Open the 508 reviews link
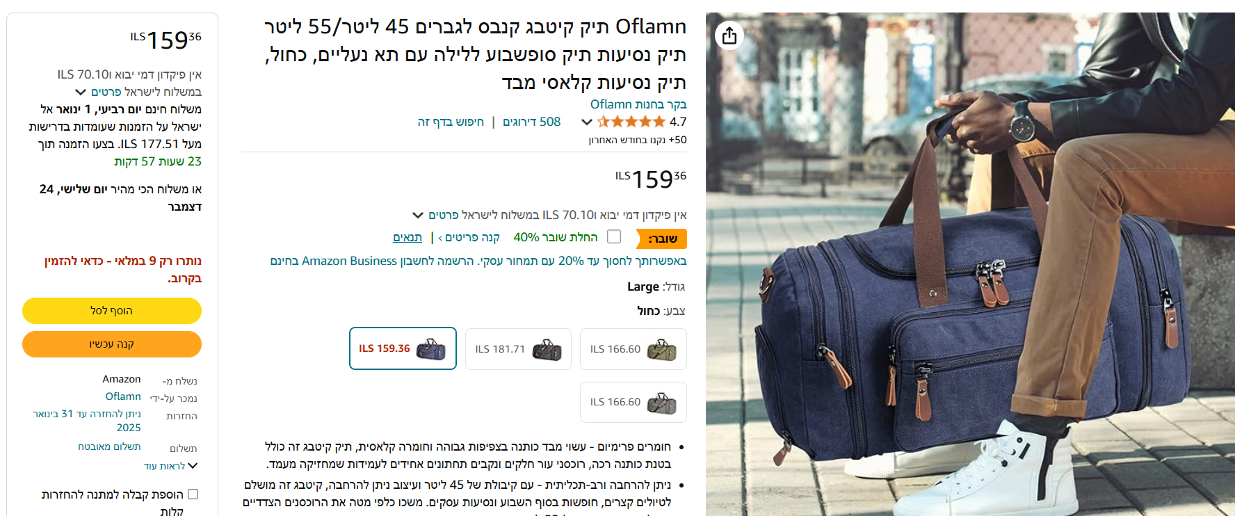This screenshot has height=516, width=1235. (531, 122)
